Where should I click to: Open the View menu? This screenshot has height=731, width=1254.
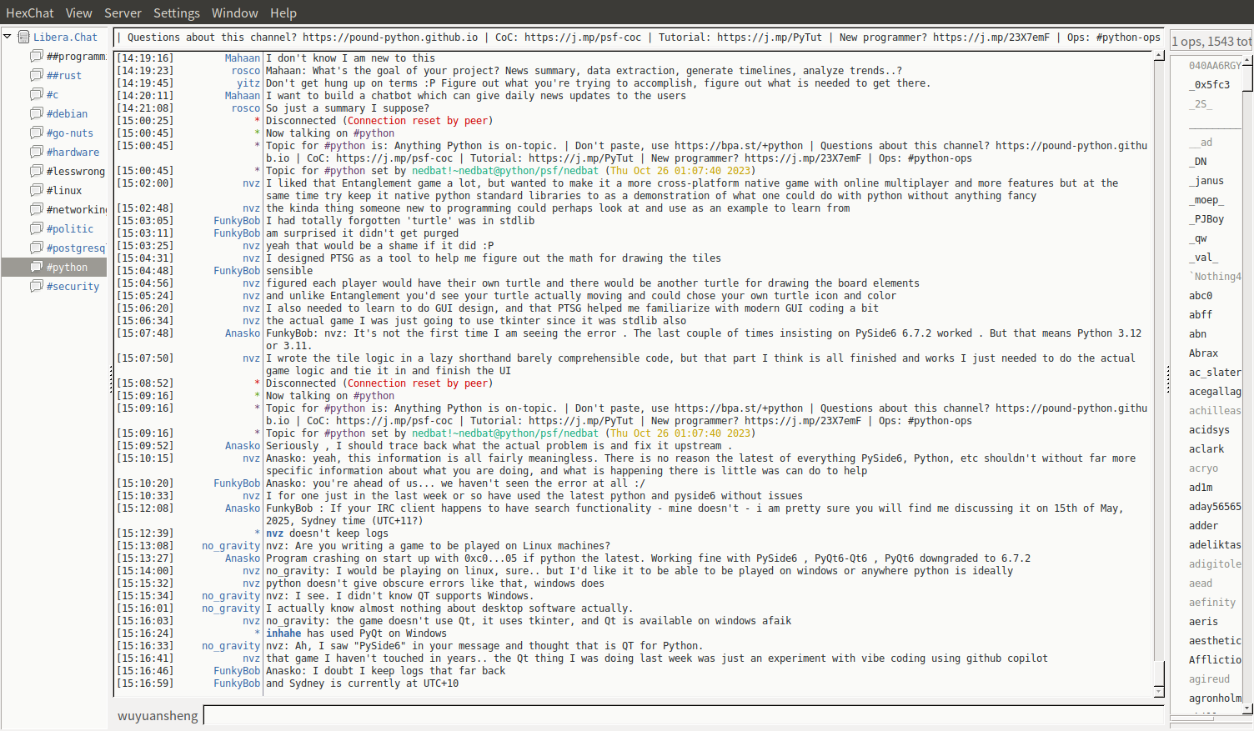[x=79, y=13]
